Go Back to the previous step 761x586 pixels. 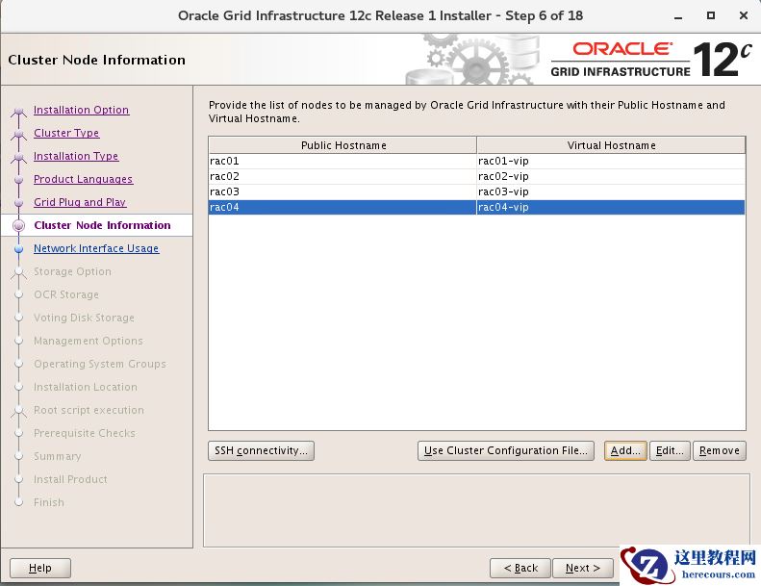coord(520,568)
